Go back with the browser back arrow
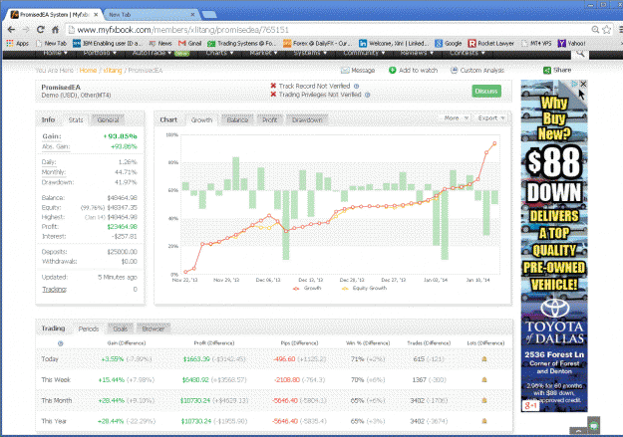Image resolution: width=623 pixels, height=437 pixels. (x=11, y=30)
